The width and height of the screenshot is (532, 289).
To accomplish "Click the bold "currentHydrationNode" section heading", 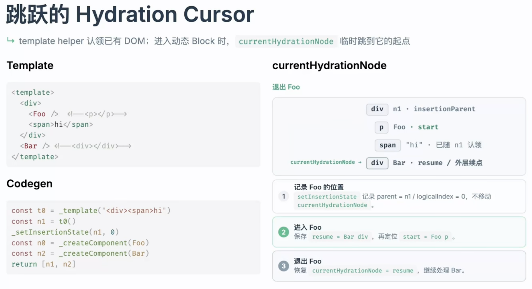I will 329,65.
